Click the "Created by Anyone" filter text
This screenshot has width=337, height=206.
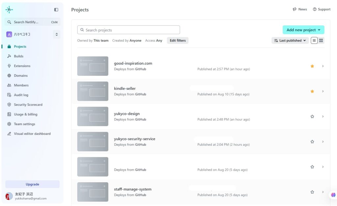click(127, 40)
